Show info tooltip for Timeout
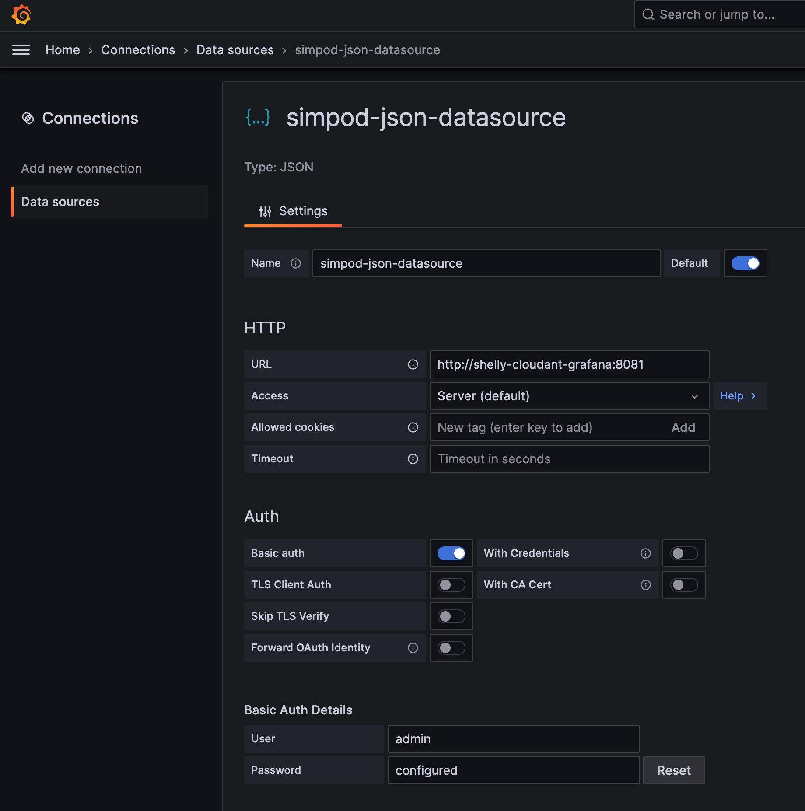The width and height of the screenshot is (805, 811). (x=413, y=459)
